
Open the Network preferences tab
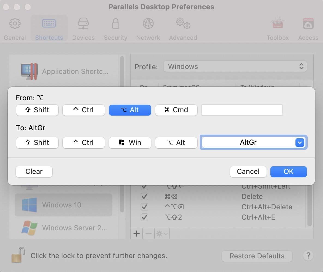point(148,29)
